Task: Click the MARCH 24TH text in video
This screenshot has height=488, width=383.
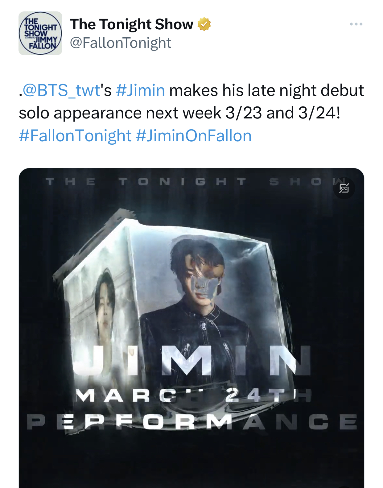Action: (x=193, y=395)
